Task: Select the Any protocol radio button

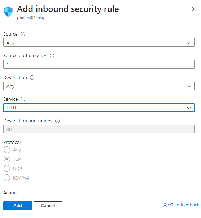Action: click(x=7, y=150)
